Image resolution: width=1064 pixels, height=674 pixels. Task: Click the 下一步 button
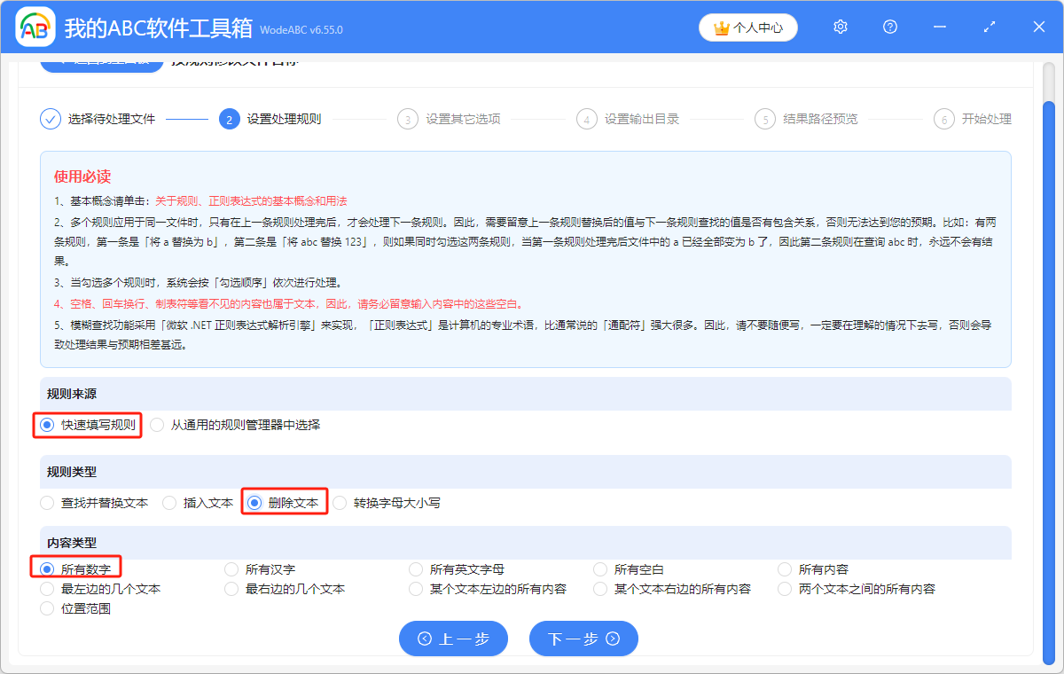click(583, 639)
